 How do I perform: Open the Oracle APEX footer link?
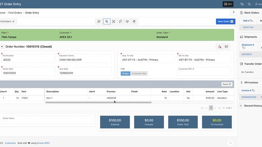[43, 143]
